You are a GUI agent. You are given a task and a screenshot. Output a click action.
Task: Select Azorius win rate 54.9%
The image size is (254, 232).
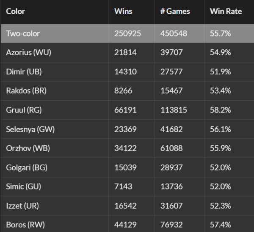[x=220, y=53]
